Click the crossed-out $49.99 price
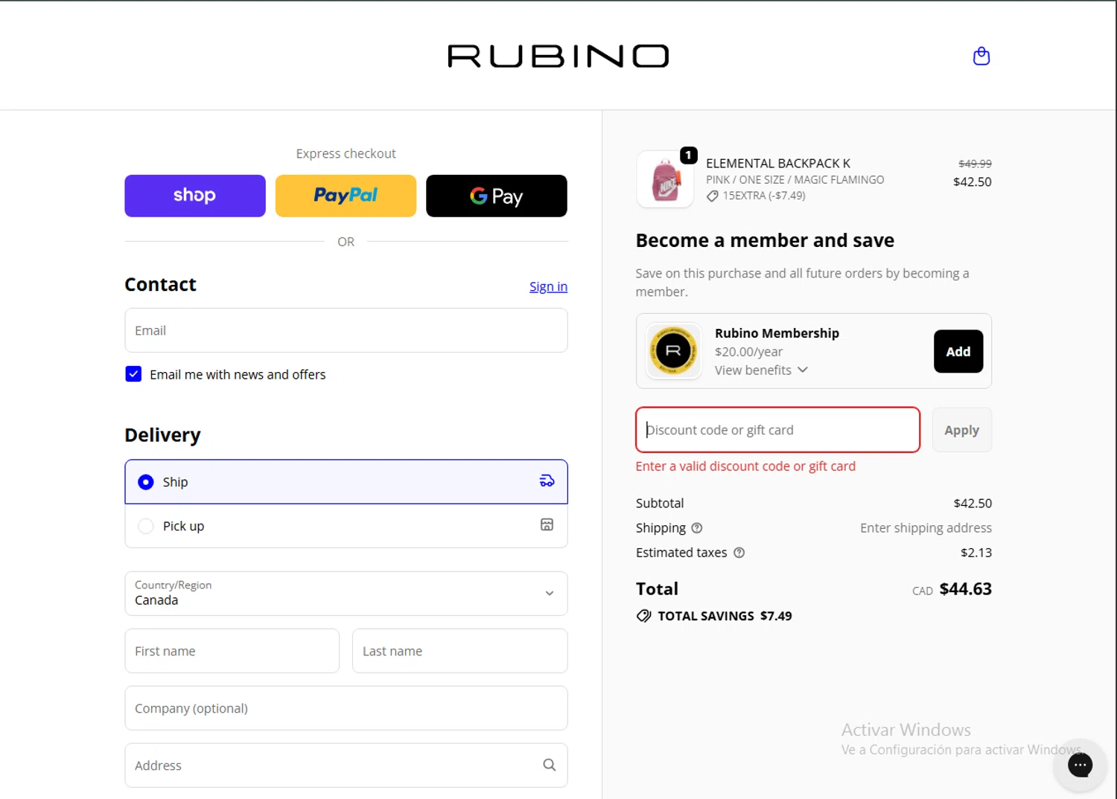The image size is (1117, 799). tap(975, 164)
